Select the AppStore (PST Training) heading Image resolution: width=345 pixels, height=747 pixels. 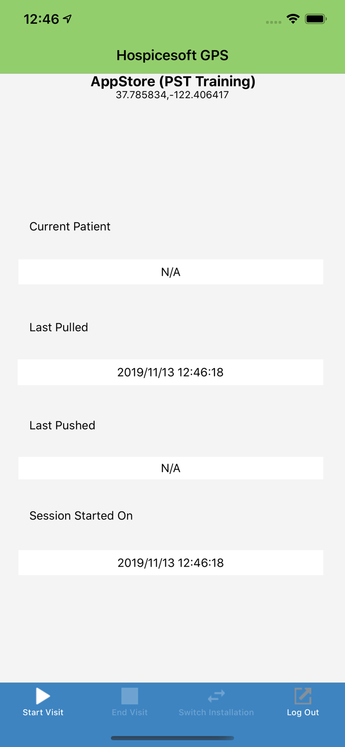172,82
